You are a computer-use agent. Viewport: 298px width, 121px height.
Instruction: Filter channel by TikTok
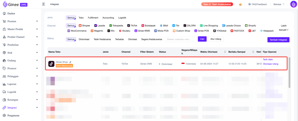coord(132,26)
